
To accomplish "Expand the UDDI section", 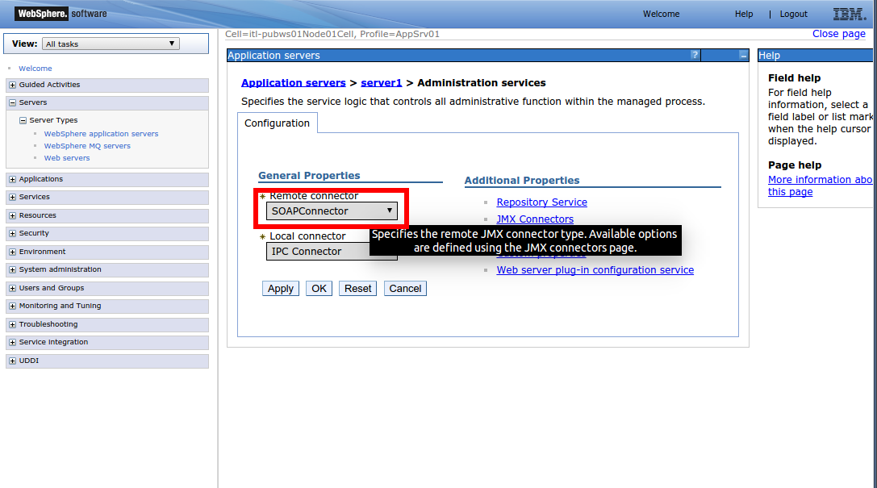I will pos(12,361).
